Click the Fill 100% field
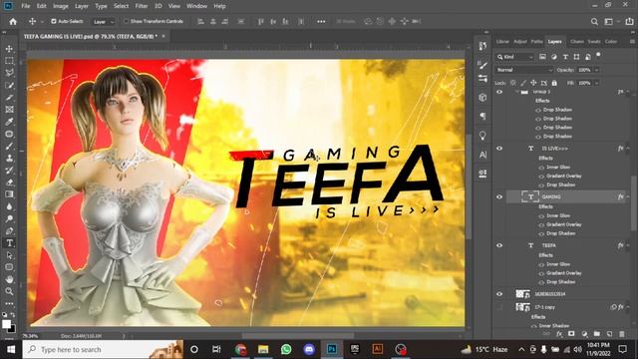Screen dimensions: 638x359 (585, 83)
